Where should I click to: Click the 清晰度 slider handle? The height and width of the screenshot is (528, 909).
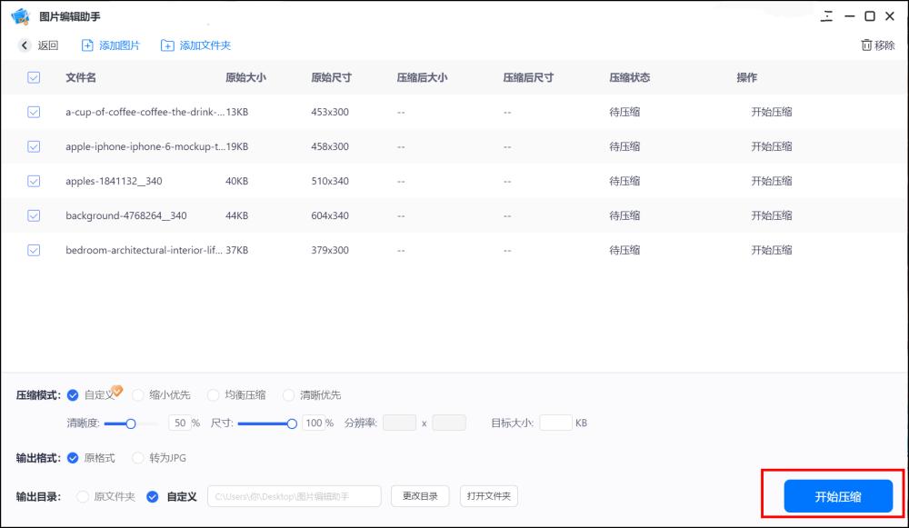click(129, 423)
